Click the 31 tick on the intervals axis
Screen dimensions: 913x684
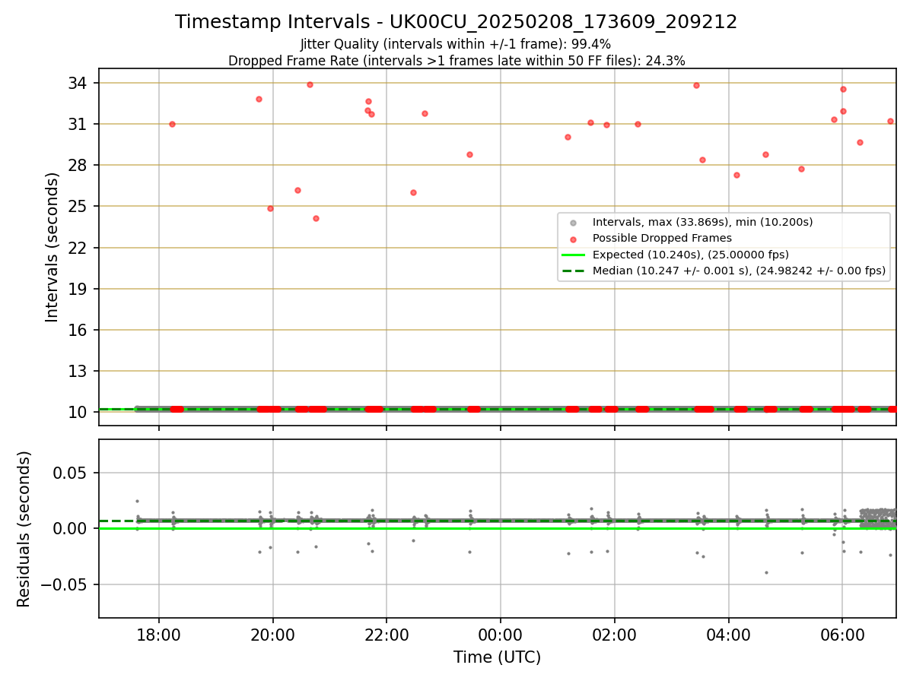point(79,124)
